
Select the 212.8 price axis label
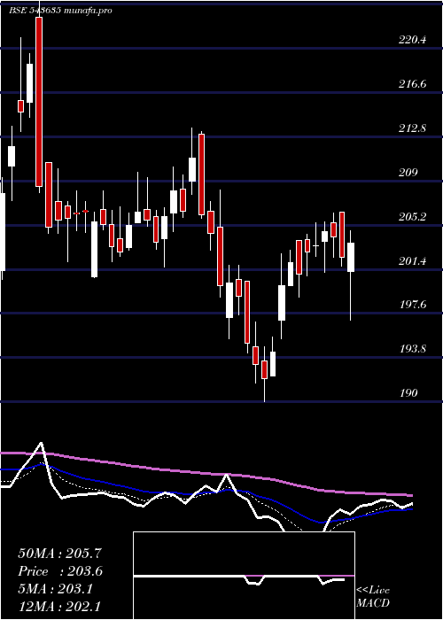click(412, 128)
